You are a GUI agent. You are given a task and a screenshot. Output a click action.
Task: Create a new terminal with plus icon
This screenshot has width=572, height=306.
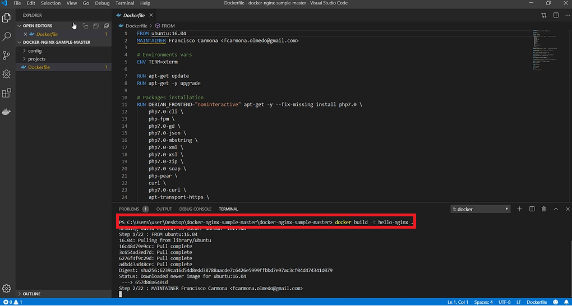(x=520, y=209)
